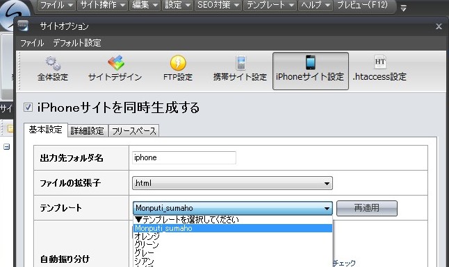Click the site options window icon
Screen dimensions: 449x267
click(x=23, y=26)
